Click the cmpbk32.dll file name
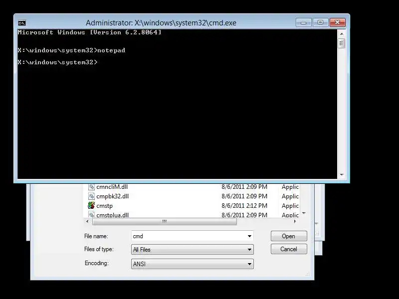This screenshot has height=299, width=399. [x=113, y=196]
